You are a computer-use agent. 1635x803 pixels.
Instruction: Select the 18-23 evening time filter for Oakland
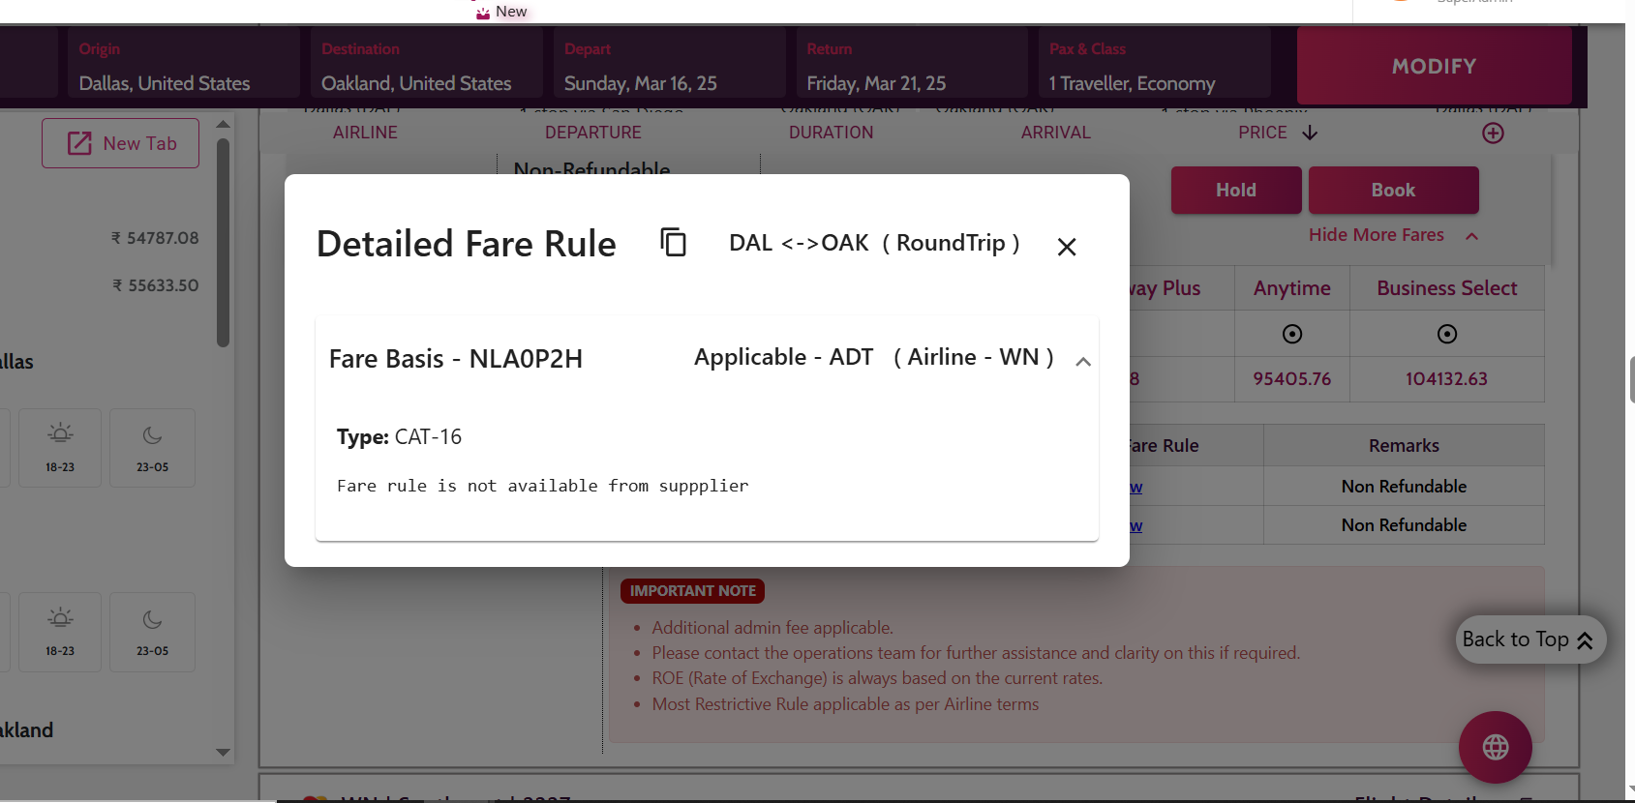coord(60,632)
